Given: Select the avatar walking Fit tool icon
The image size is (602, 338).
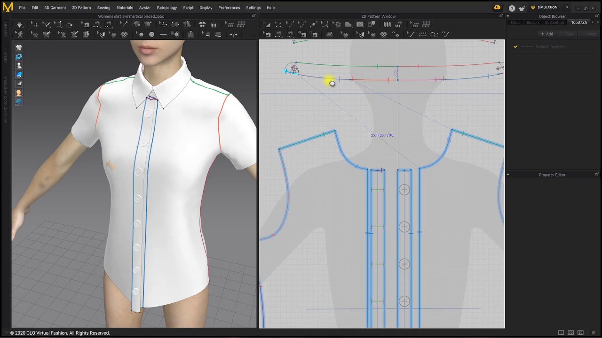Looking at the screenshot, I should coord(19,34).
